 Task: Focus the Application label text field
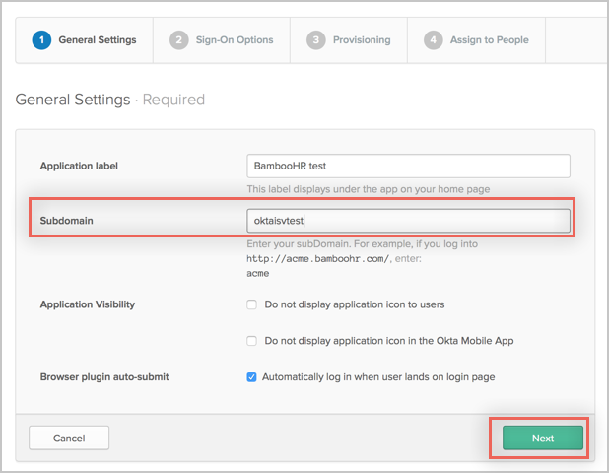point(408,166)
